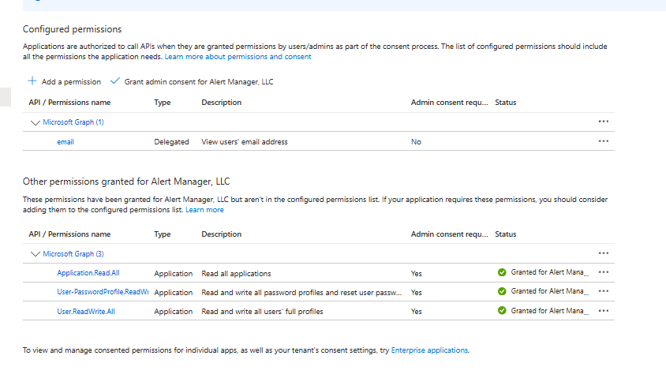Click the plus icon for Add a permission
666x378 pixels.
(32, 81)
